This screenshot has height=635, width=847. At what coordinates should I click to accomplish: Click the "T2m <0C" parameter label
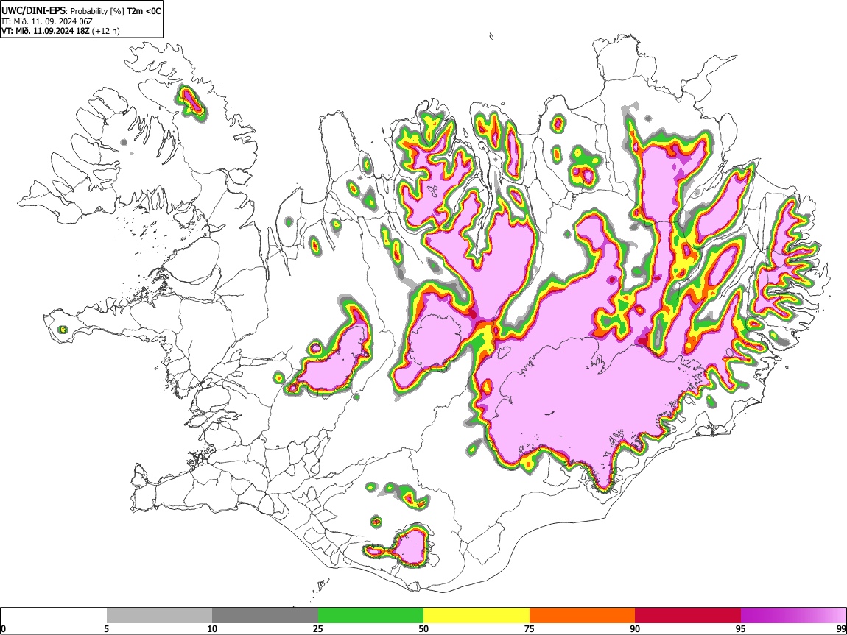pyautogui.click(x=143, y=11)
